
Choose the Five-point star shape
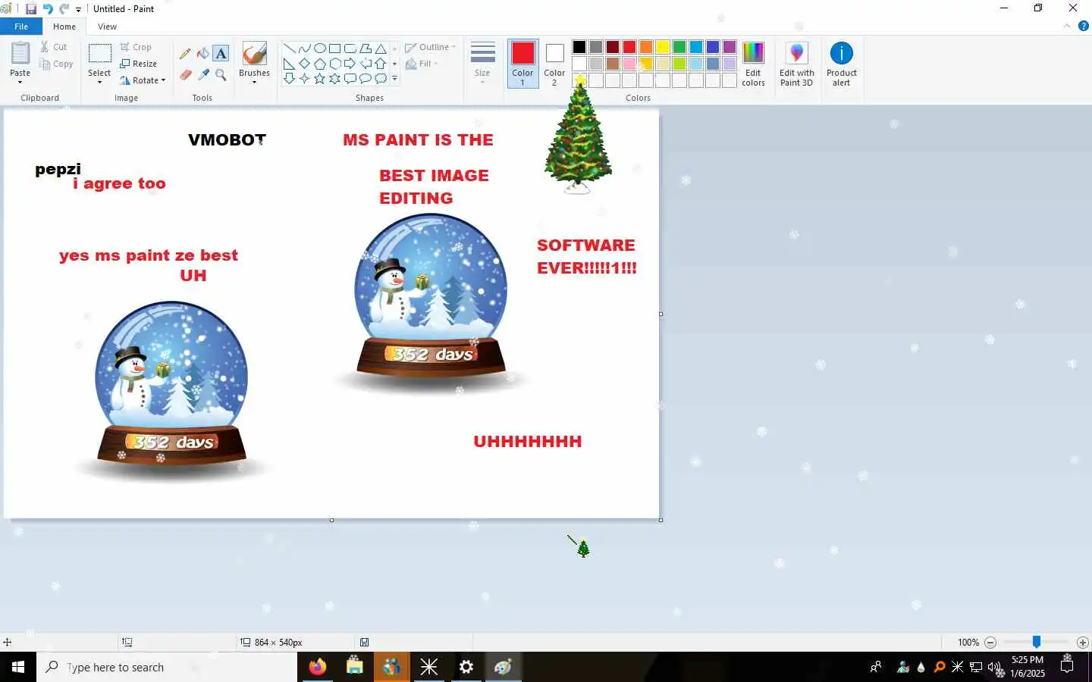tap(319, 79)
